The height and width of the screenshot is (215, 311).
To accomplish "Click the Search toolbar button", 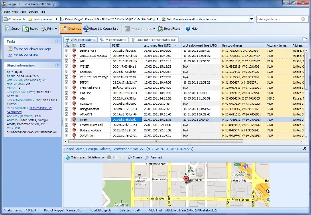I will (12, 29).
